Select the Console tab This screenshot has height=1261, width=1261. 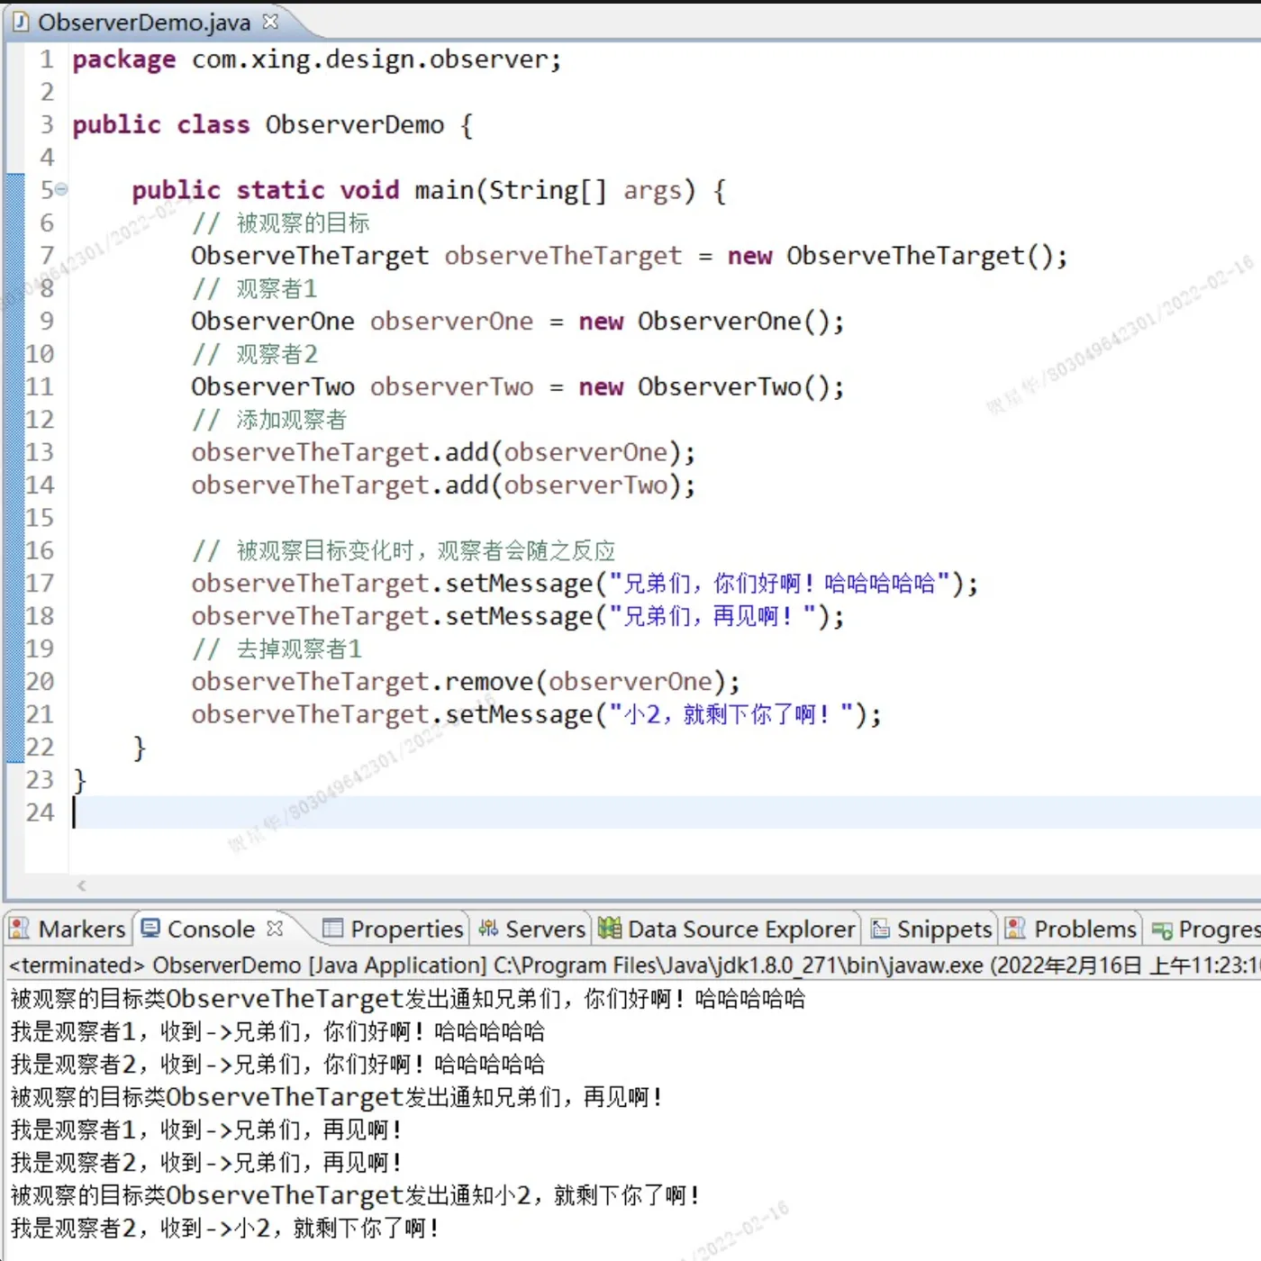[211, 929]
